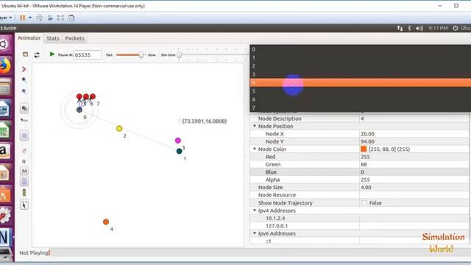Collapse the Ipv4 Addresses group

(255, 211)
